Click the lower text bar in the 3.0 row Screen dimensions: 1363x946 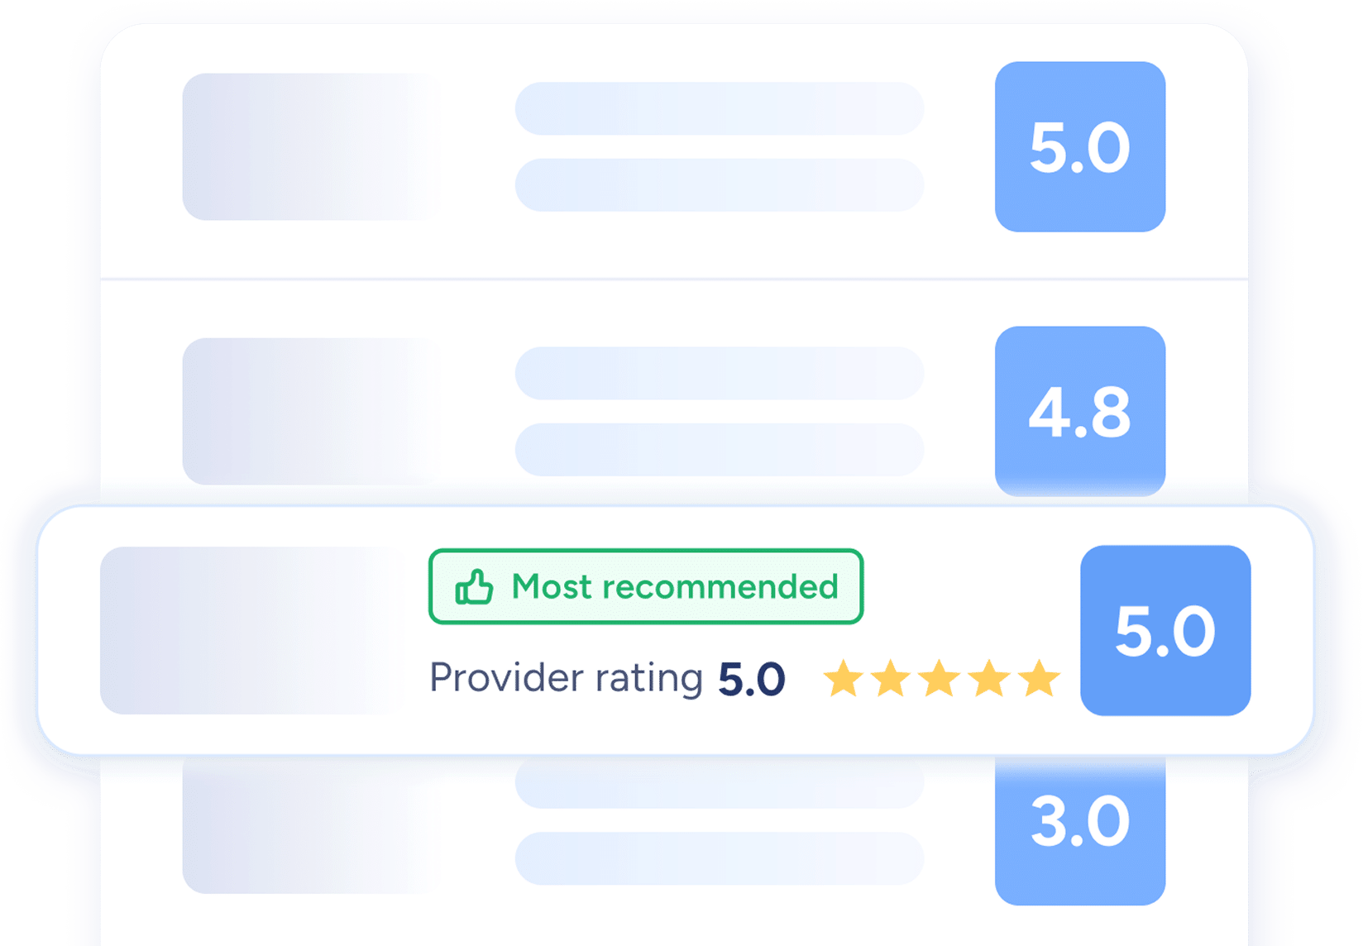[718, 858]
